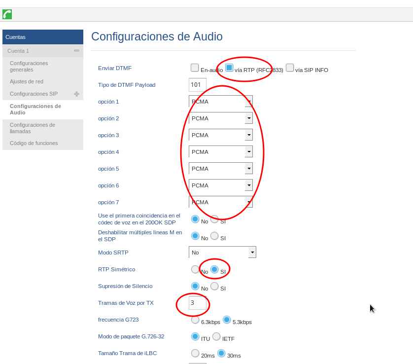Viewport: 413px width, 364px height.
Task: Go to Ajustes de red page
Action: (26, 81)
